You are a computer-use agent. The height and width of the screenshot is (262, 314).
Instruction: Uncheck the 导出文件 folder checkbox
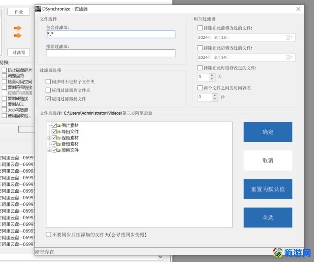(54, 132)
